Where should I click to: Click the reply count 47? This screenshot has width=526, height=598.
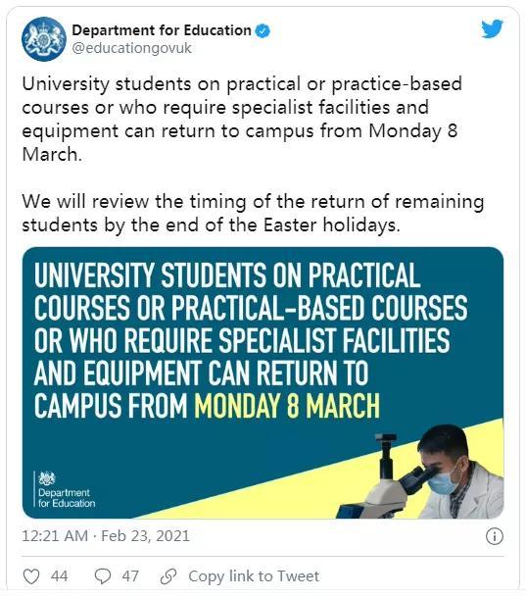130,576
